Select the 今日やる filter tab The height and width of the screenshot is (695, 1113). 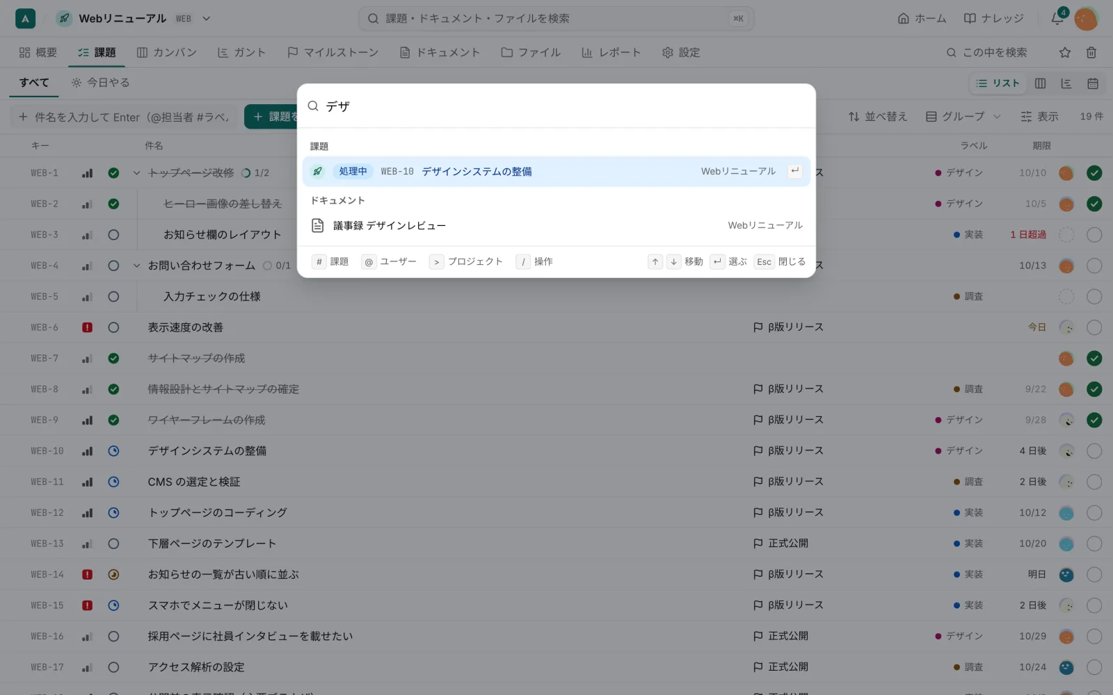pyautogui.click(x=101, y=83)
